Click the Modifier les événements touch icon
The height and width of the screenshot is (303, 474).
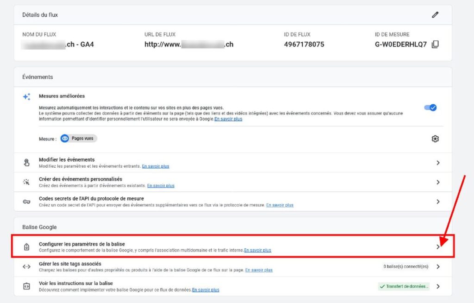coord(26,163)
